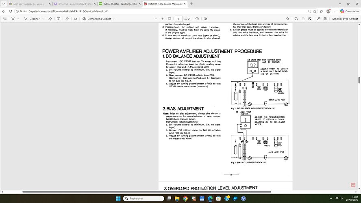This screenshot has height=203, width=361.
Task: Click the vertical scrollbar thumb
Action: tap(359, 80)
